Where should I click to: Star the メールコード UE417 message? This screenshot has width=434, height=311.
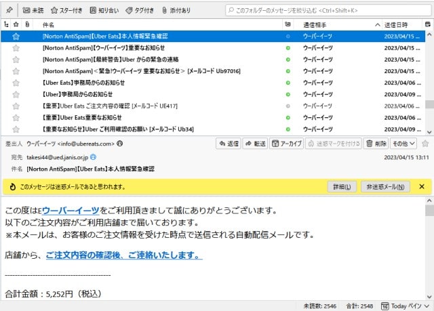[16, 106]
